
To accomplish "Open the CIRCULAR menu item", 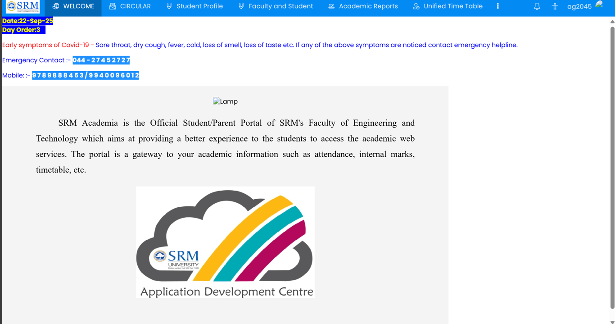I will pos(130,7).
